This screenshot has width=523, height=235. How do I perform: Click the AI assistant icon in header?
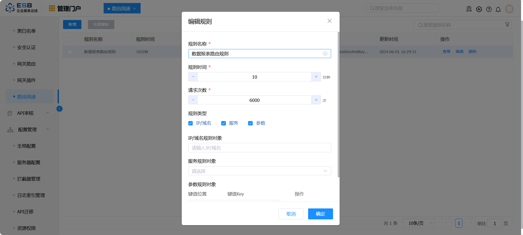click(479, 9)
